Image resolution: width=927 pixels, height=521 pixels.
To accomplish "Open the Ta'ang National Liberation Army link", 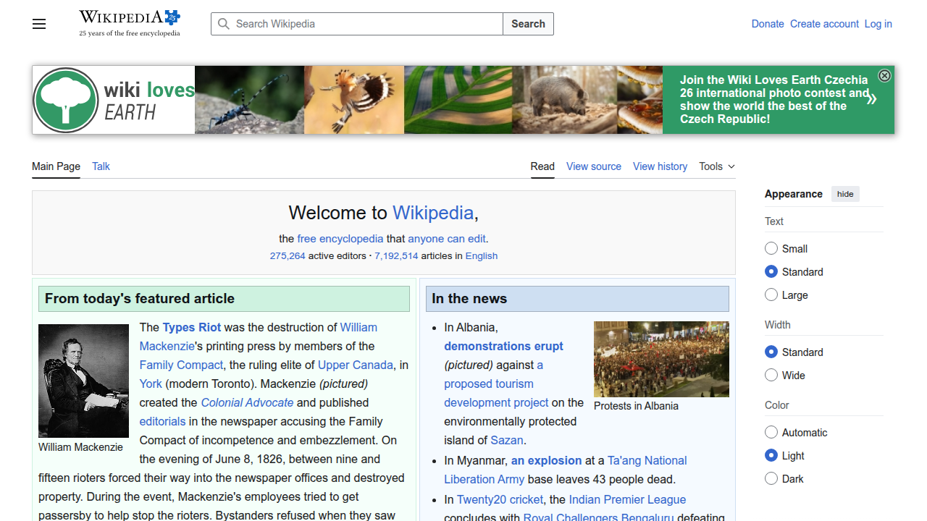I will click(566, 470).
